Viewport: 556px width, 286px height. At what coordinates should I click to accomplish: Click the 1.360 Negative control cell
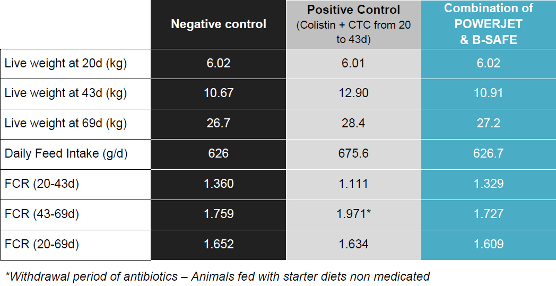point(219,184)
